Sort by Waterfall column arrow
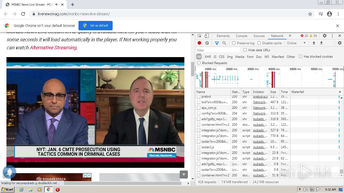 [x=340, y=92]
